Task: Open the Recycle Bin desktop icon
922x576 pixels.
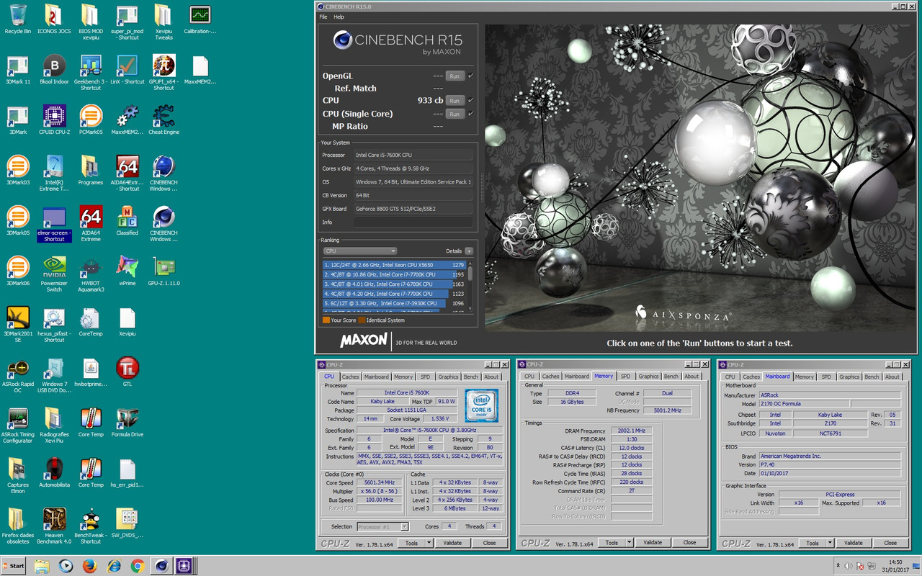Action: 17,15
